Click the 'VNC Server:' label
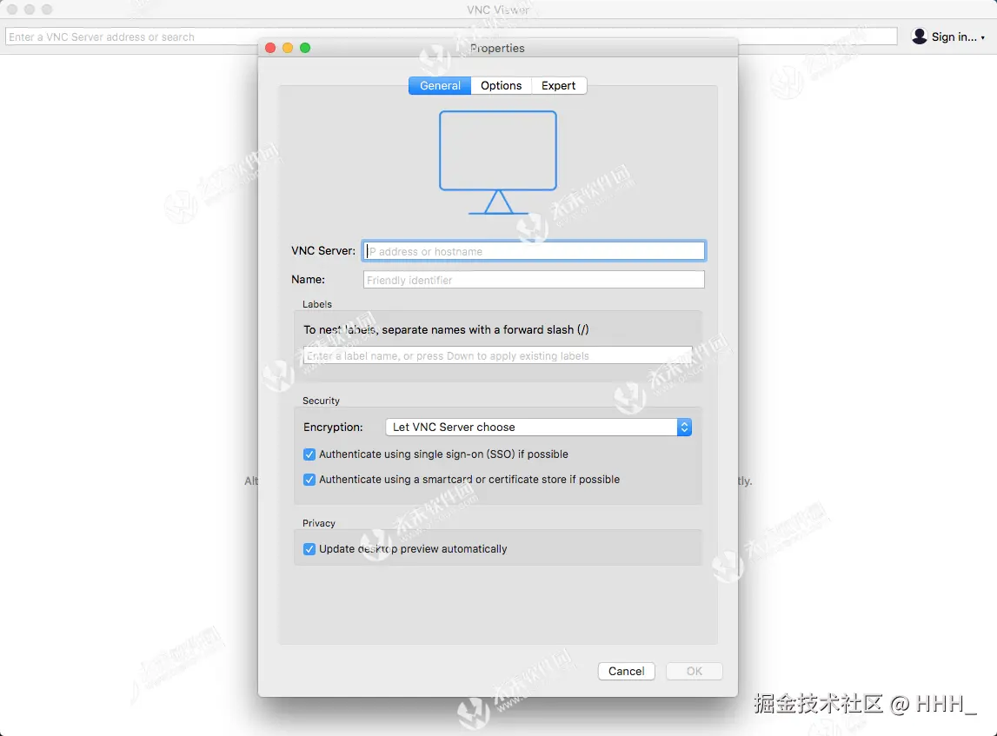The height and width of the screenshot is (736, 997). (x=323, y=251)
